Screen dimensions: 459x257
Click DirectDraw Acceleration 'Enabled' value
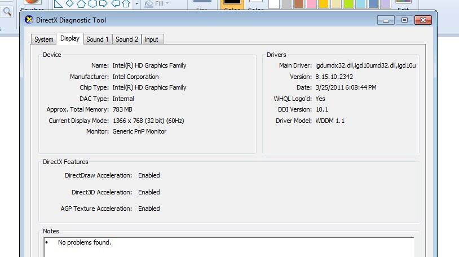coord(149,175)
